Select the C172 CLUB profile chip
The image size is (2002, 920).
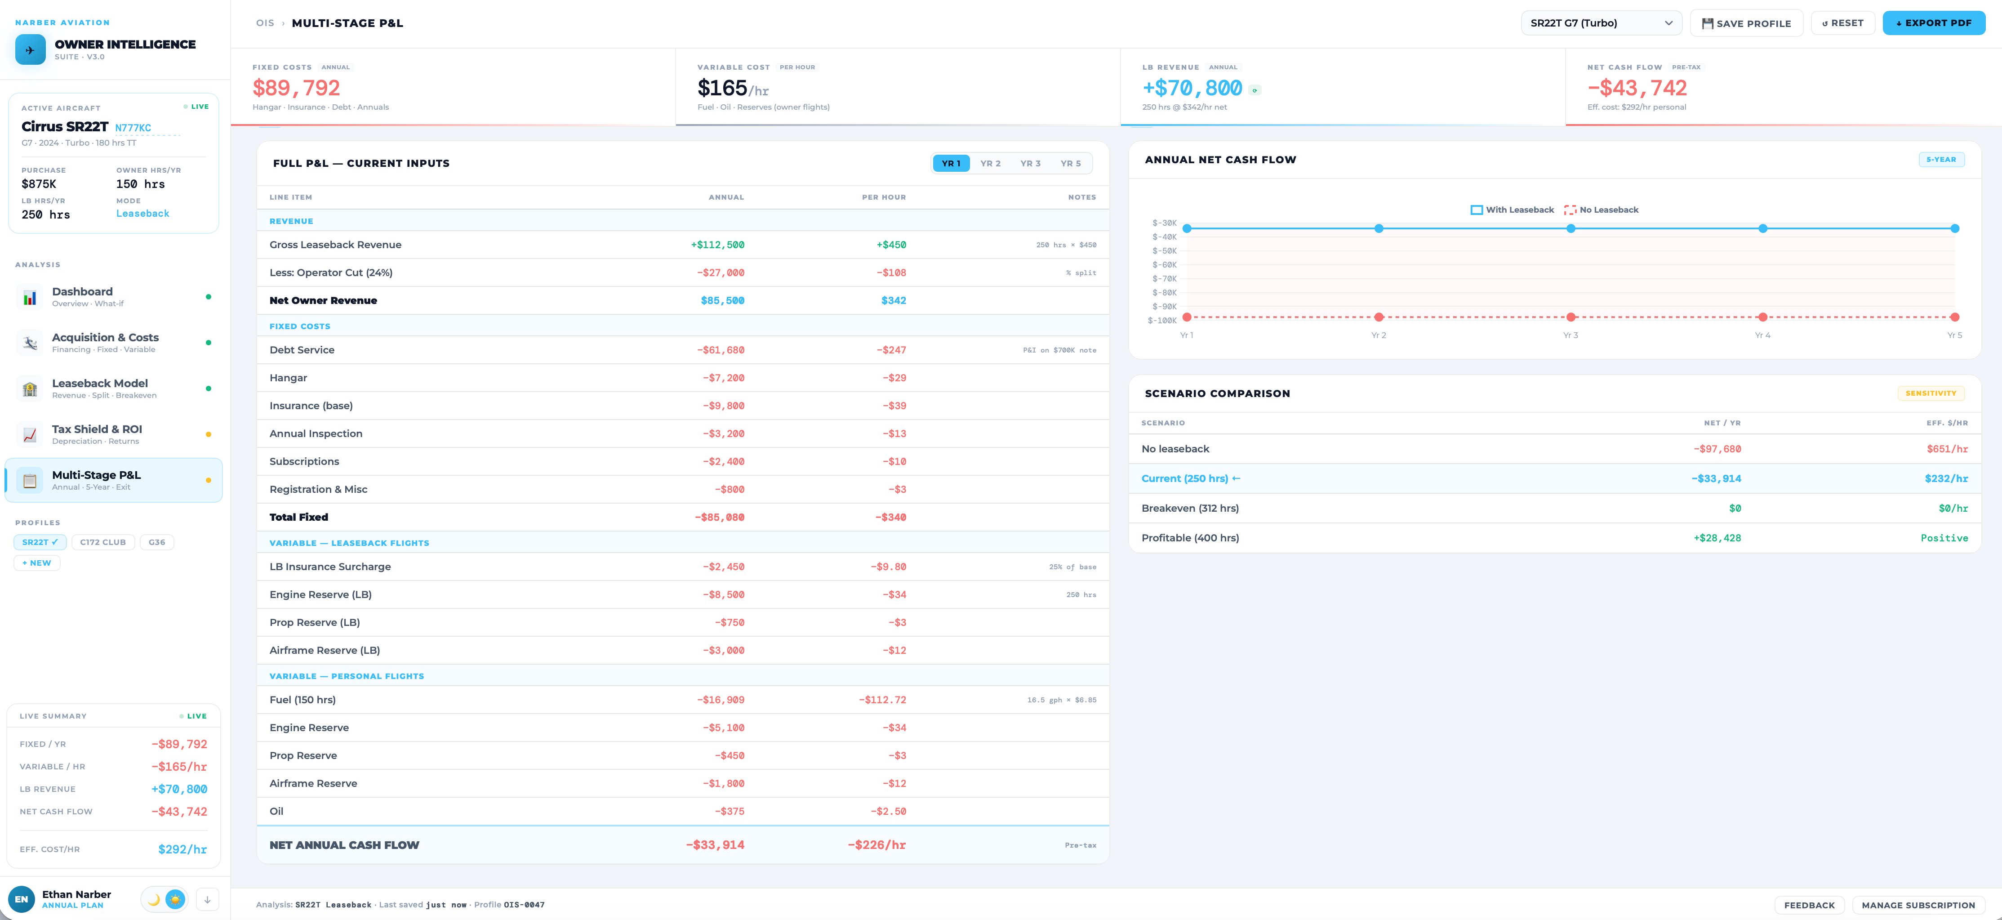(102, 542)
